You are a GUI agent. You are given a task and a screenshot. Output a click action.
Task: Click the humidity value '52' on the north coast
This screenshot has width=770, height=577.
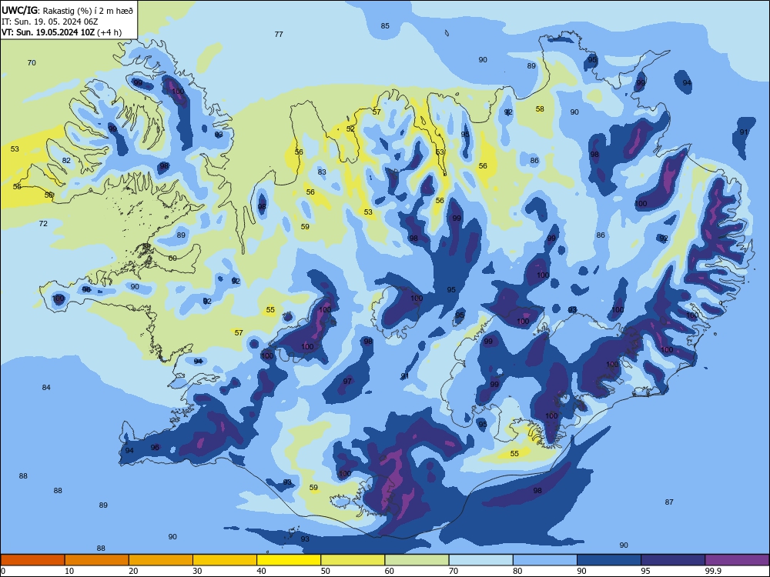pos(350,129)
